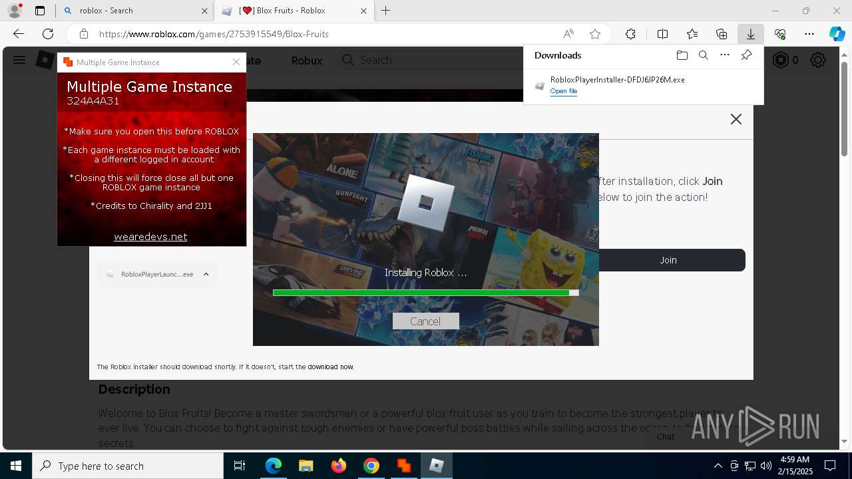Open the Collections panel
Viewport: 852px width, 479px height.
coord(722,34)
